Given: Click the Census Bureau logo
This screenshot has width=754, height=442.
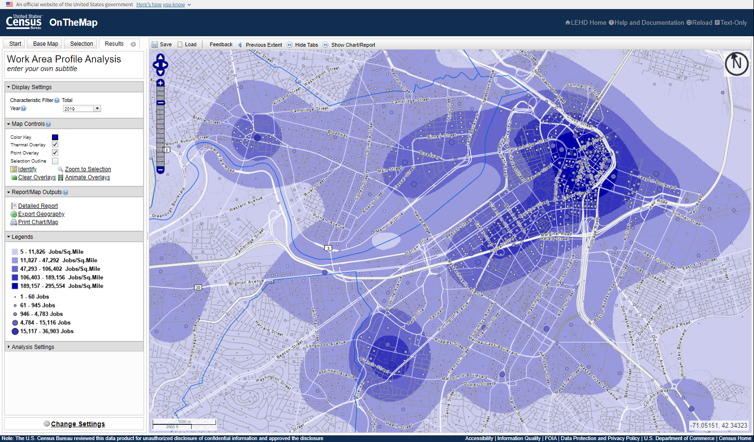Looking at the screenshot, I should [24, 22].
